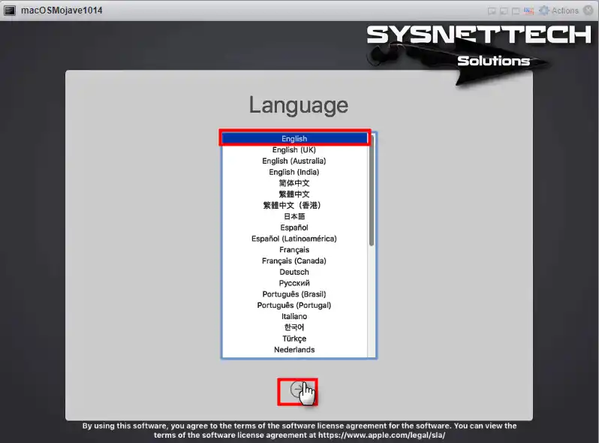Choose English (UK) as the language
This screenshot has height=443, width=599.
[294, 149]
